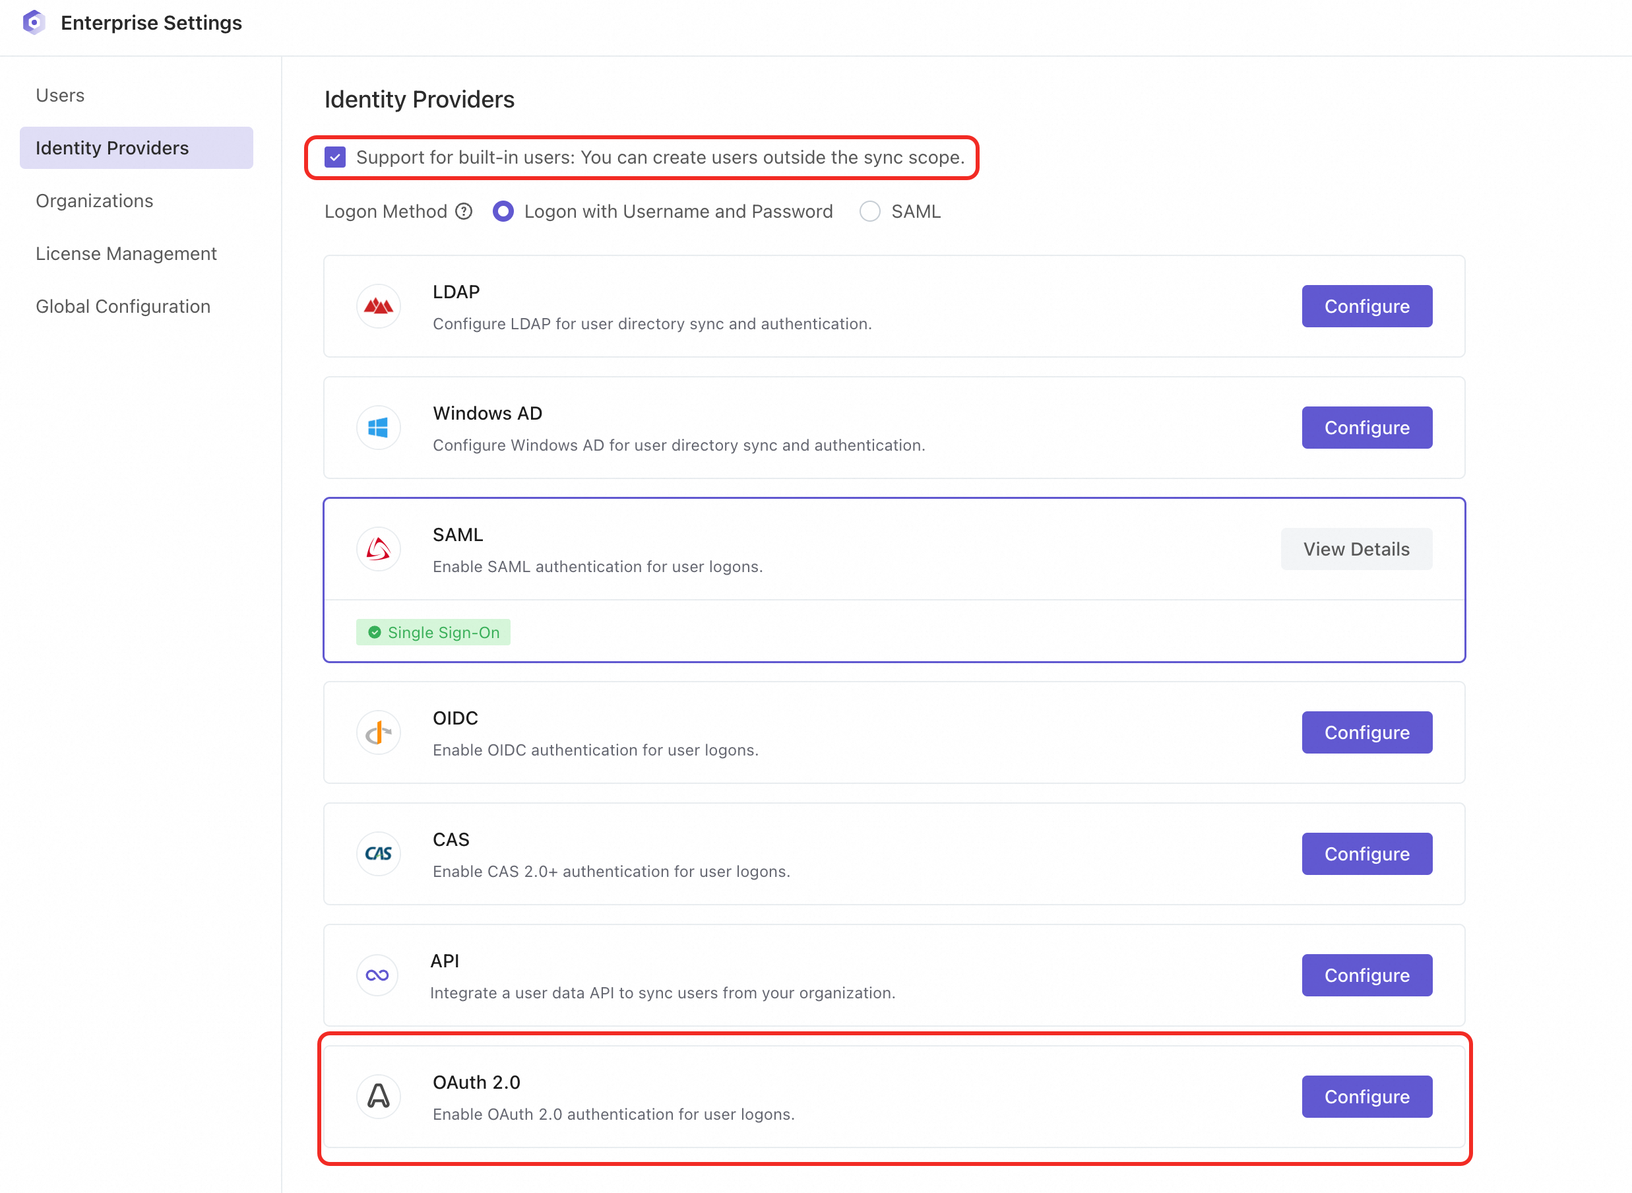This screenshot has width=1632, height=1193.
Task: Click the Single Sign-On check icon
Action: [x=375, y=632]
